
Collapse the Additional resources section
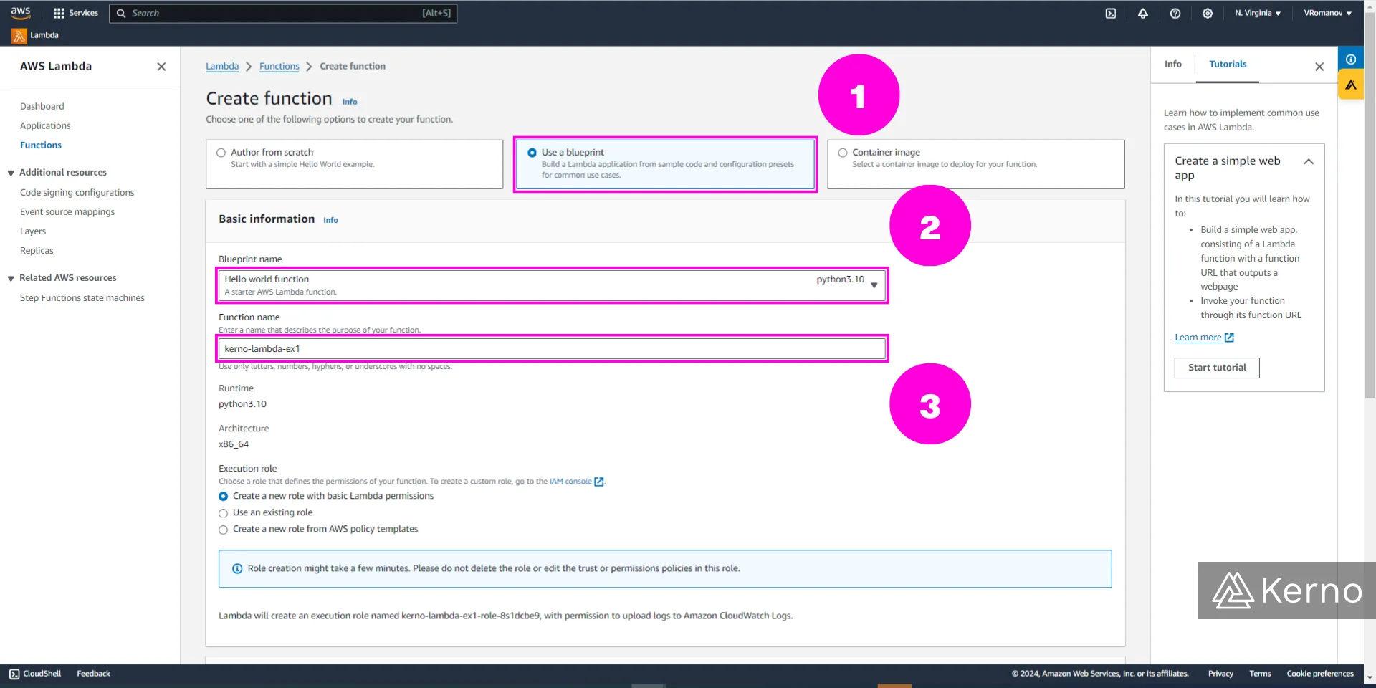[x=11, y=173]
